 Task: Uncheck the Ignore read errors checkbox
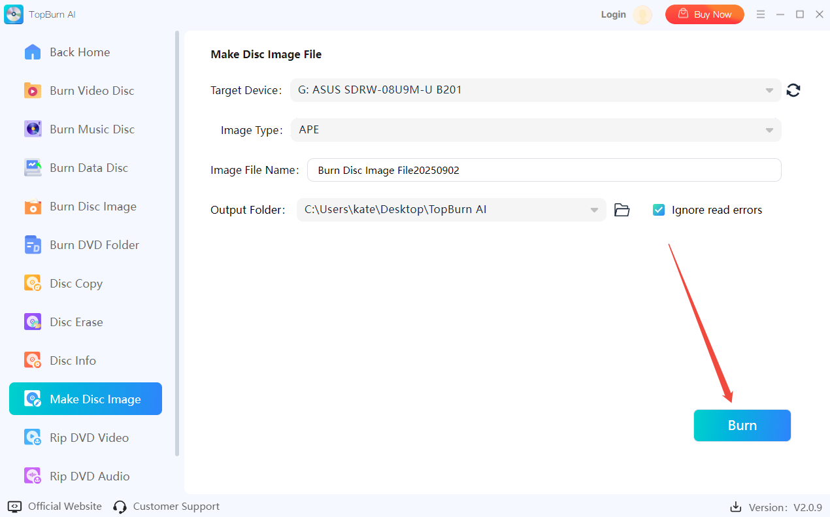(x=659, y=210)
